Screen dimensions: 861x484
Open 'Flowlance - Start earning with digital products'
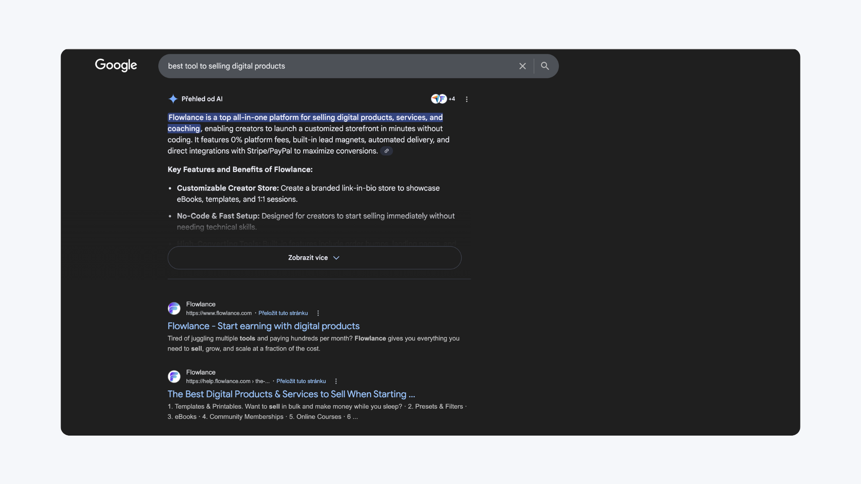[x=263, y=326]
